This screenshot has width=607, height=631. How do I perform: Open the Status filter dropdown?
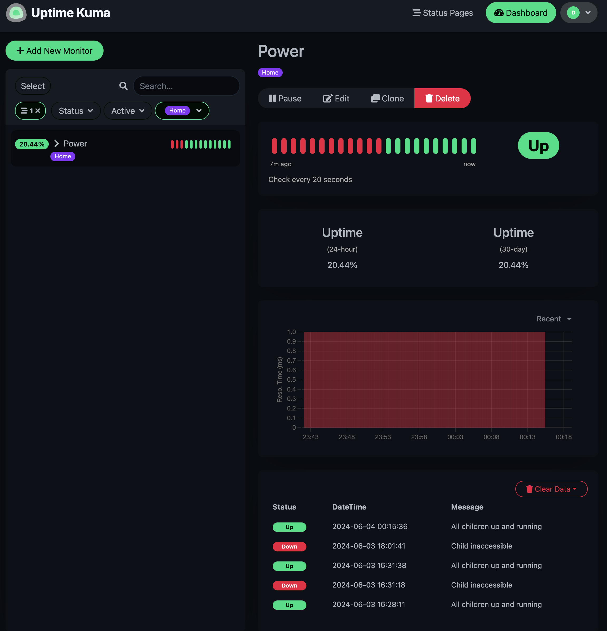tap(76, 110)
